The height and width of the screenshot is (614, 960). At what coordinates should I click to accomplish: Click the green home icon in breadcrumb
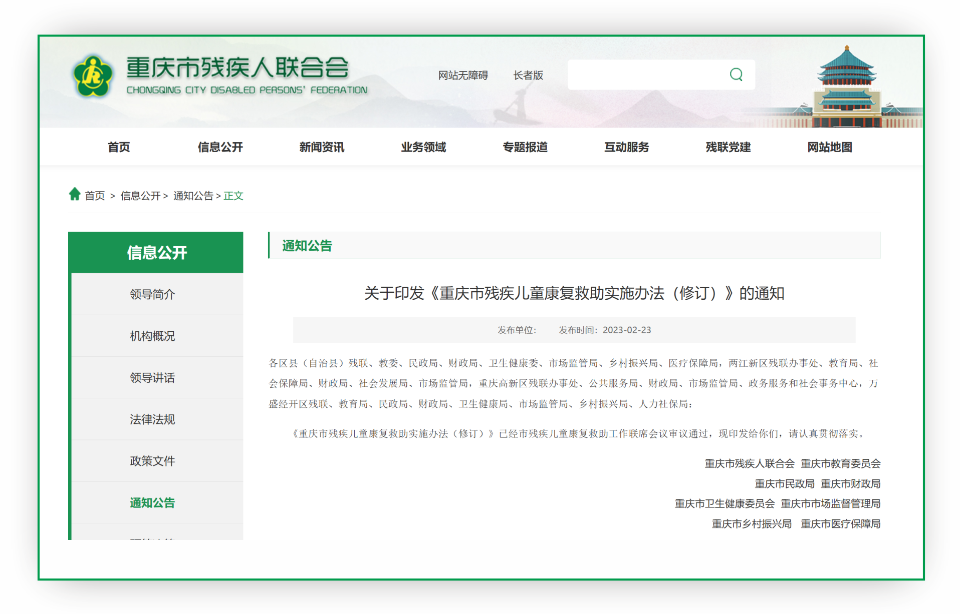click(x=75, y=194)
